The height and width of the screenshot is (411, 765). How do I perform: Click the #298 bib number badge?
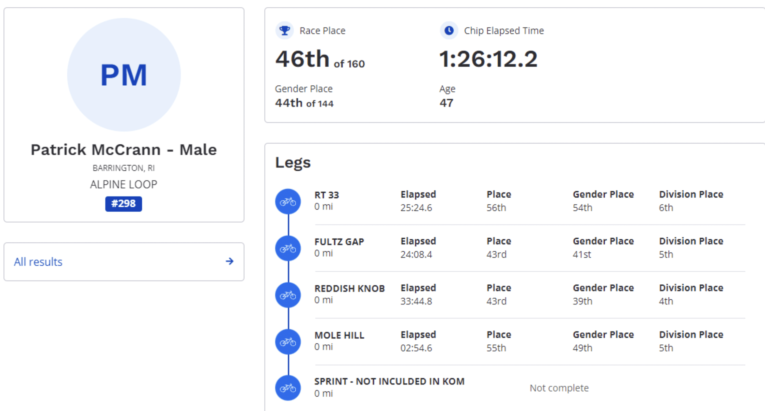[x=123, y=204]
